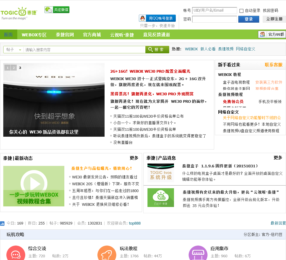The width and height of the screenshot is (286, 260).
Task: Play the WEBOX 视频教程合集 video thumbnail
Action: coord(34,186)
